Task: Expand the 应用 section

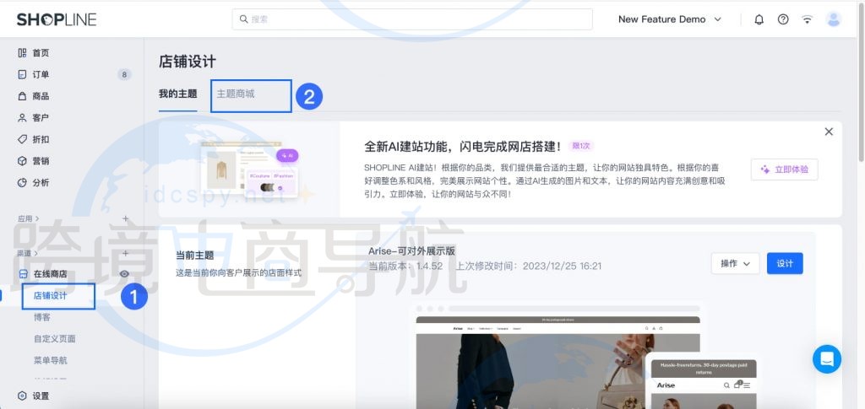Action: (28, 218)
